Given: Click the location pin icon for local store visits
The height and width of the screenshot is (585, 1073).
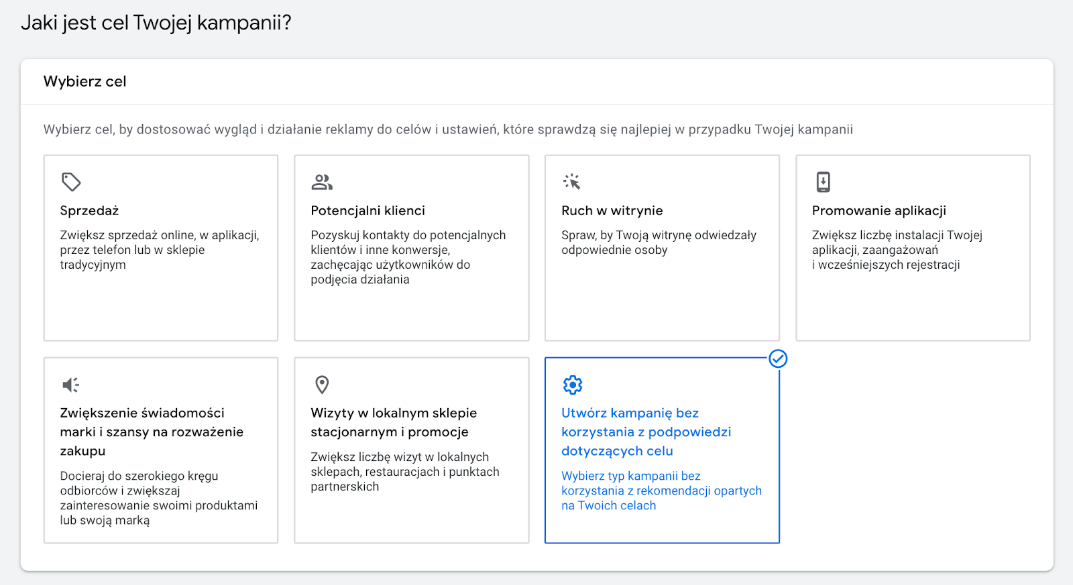Looking at the screenshot, I should 322,385.
